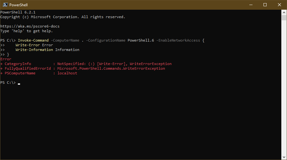Screen dimensions: 287x160
Task: Click the 'PowerShell 6.2.1' version line
Action: [x=18, y=12]
